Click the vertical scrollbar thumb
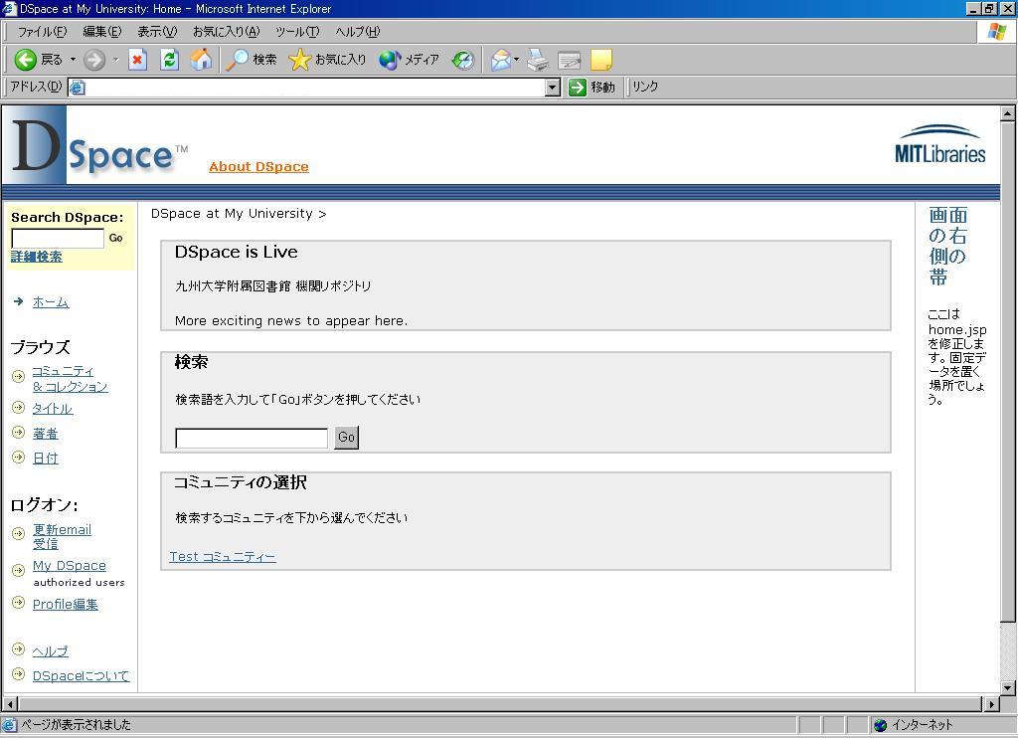1018x738 pixels. coord(1008,372)
